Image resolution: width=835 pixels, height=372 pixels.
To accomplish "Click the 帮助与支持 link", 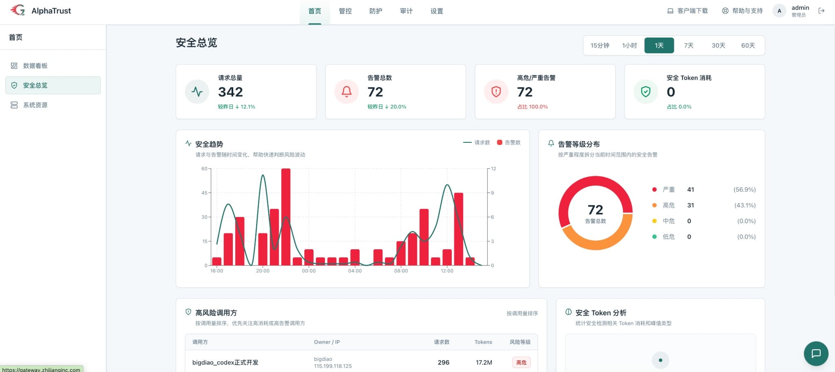I will [x=742, y=11].
